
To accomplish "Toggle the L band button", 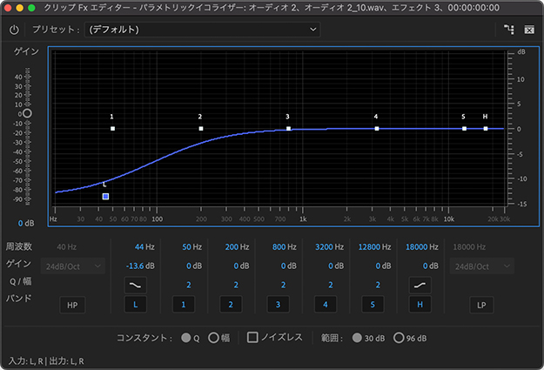I will 136,305.
